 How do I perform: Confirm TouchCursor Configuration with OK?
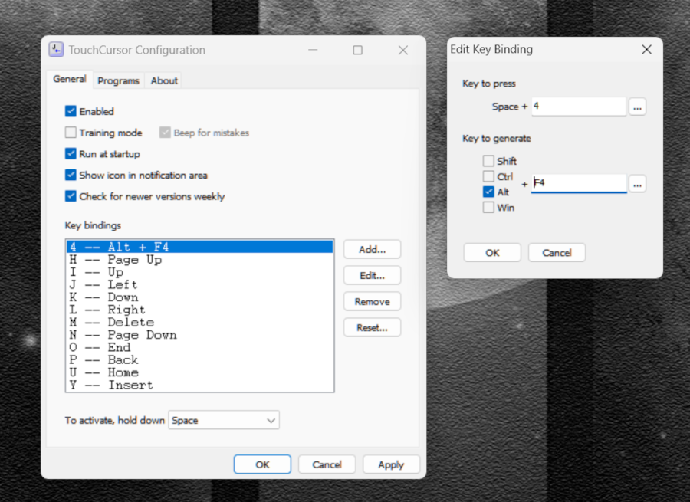[x=262, y=464]
